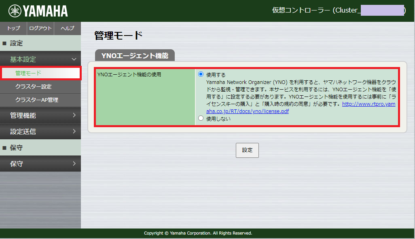Screen dimensions: 415x239
Task: Open クラスターAP管理 in the sidebar
Action: 36,100
